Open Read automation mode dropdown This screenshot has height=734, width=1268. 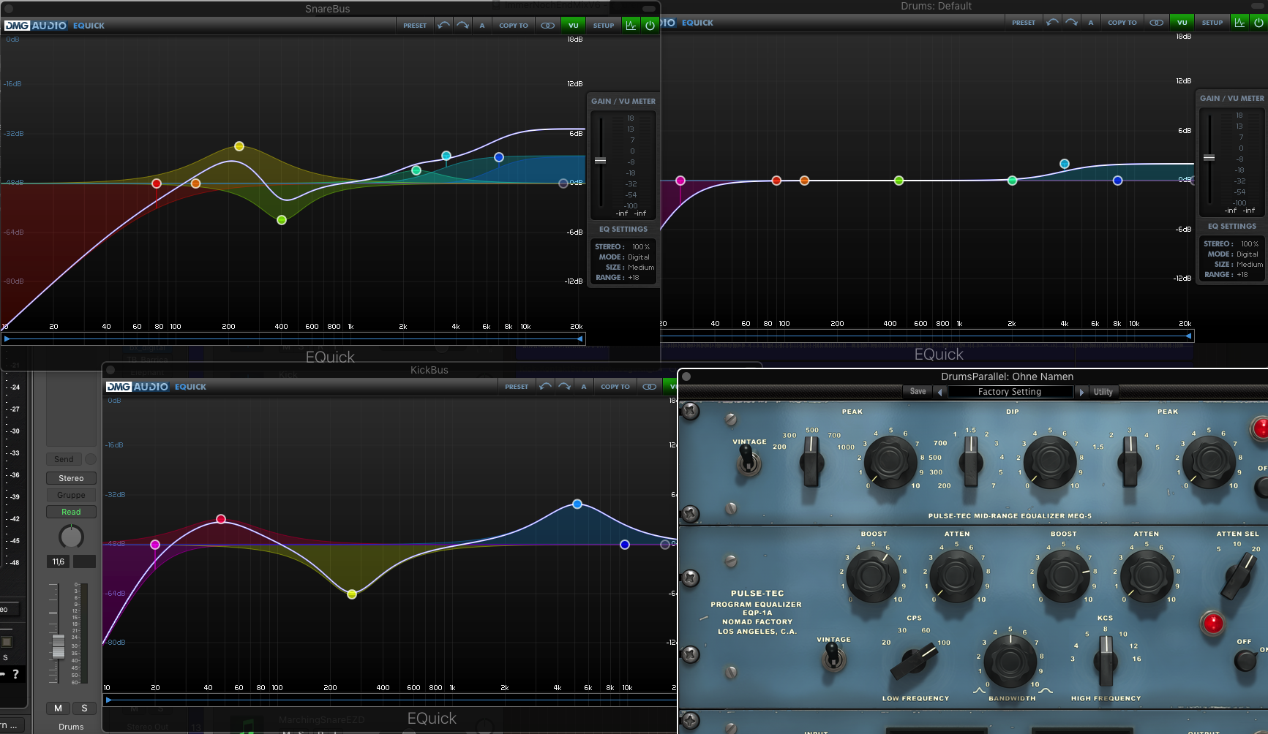pyautogui.click(x=71, y=512)
